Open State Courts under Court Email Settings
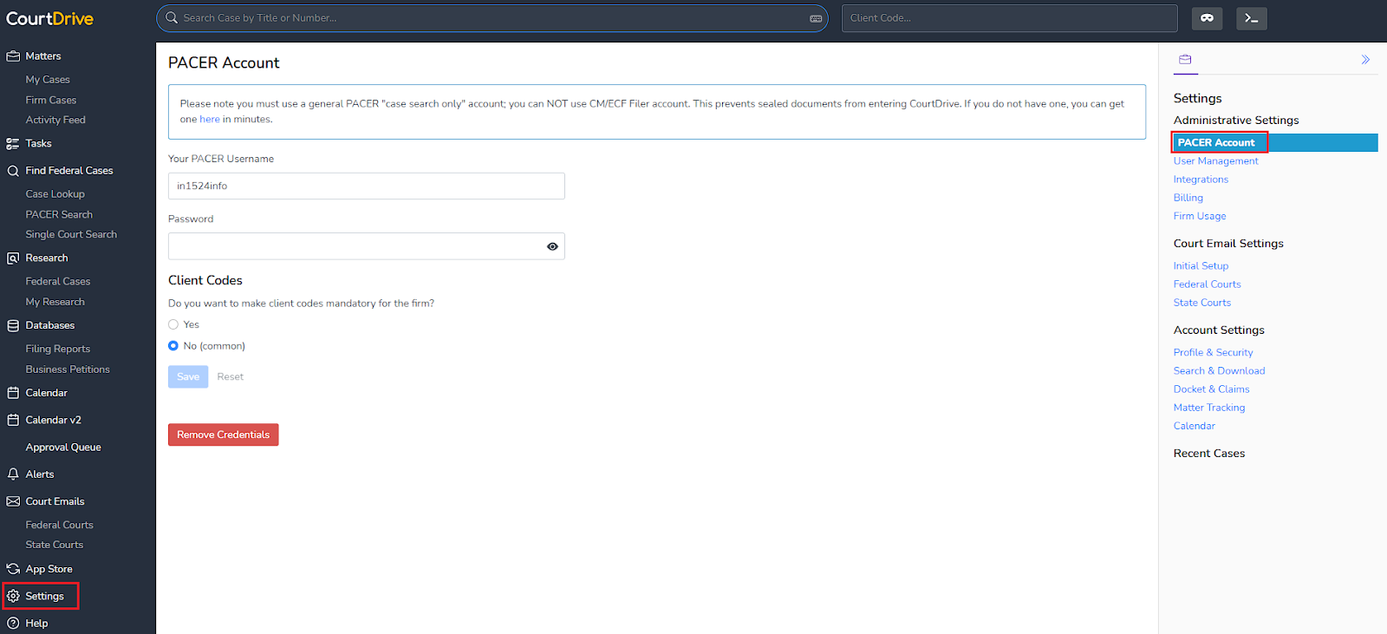This screenshot has height=634, width=1387. coord(1202,303)
